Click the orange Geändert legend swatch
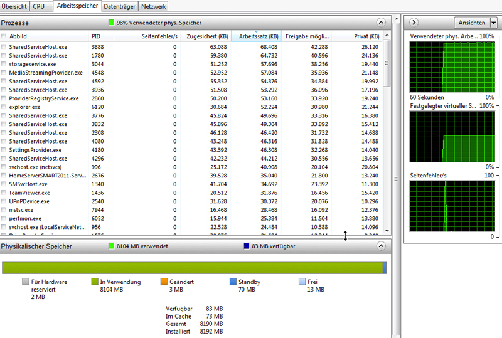This screenshot has height=338, width=502. (165, 282)
